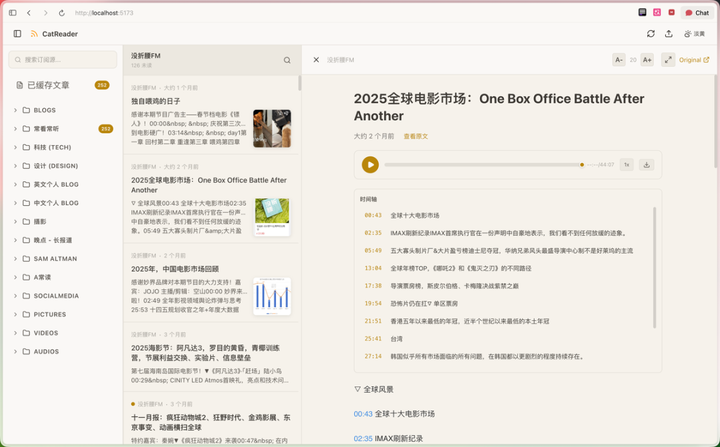Open 已缓存文章 cached articles

[x=63, y=85]
